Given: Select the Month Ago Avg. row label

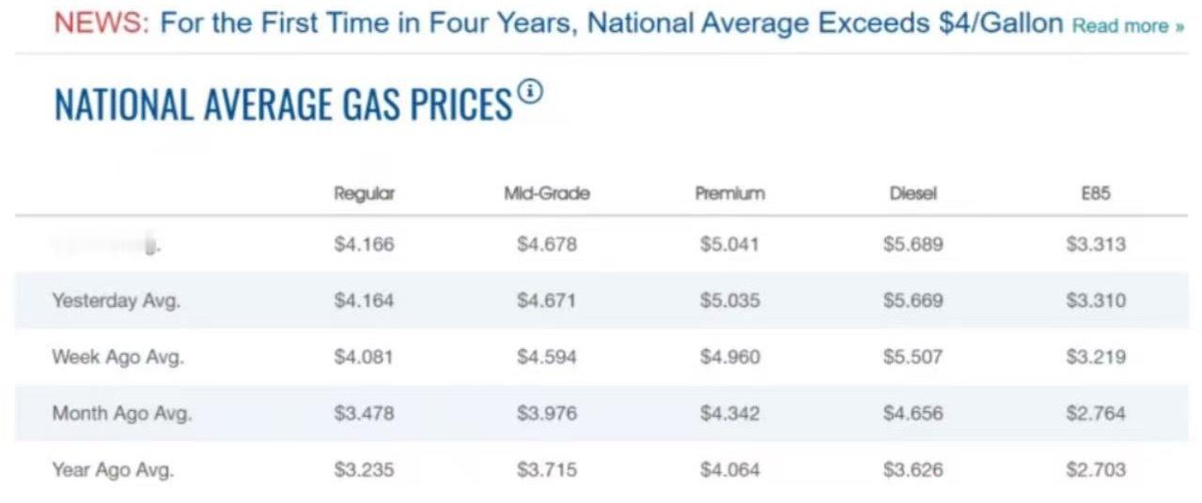Looking at the screenshot, I should [x=121, y=414].
